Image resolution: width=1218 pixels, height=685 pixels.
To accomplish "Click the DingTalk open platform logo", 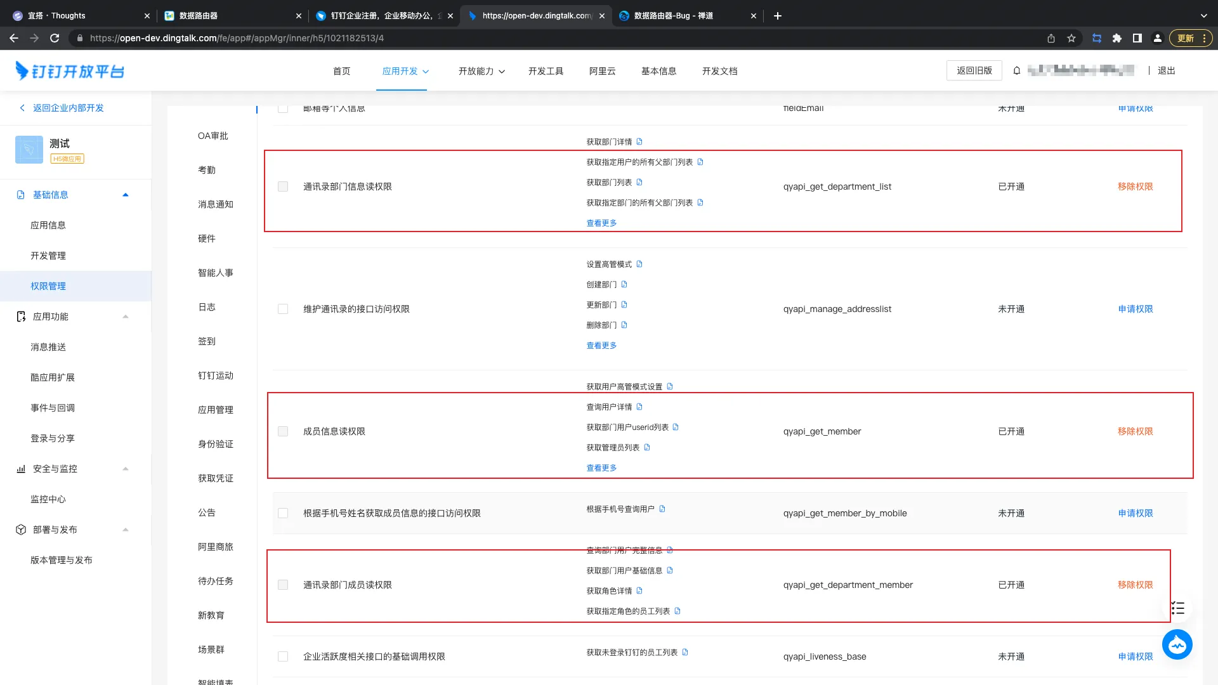I will (70, 70).
